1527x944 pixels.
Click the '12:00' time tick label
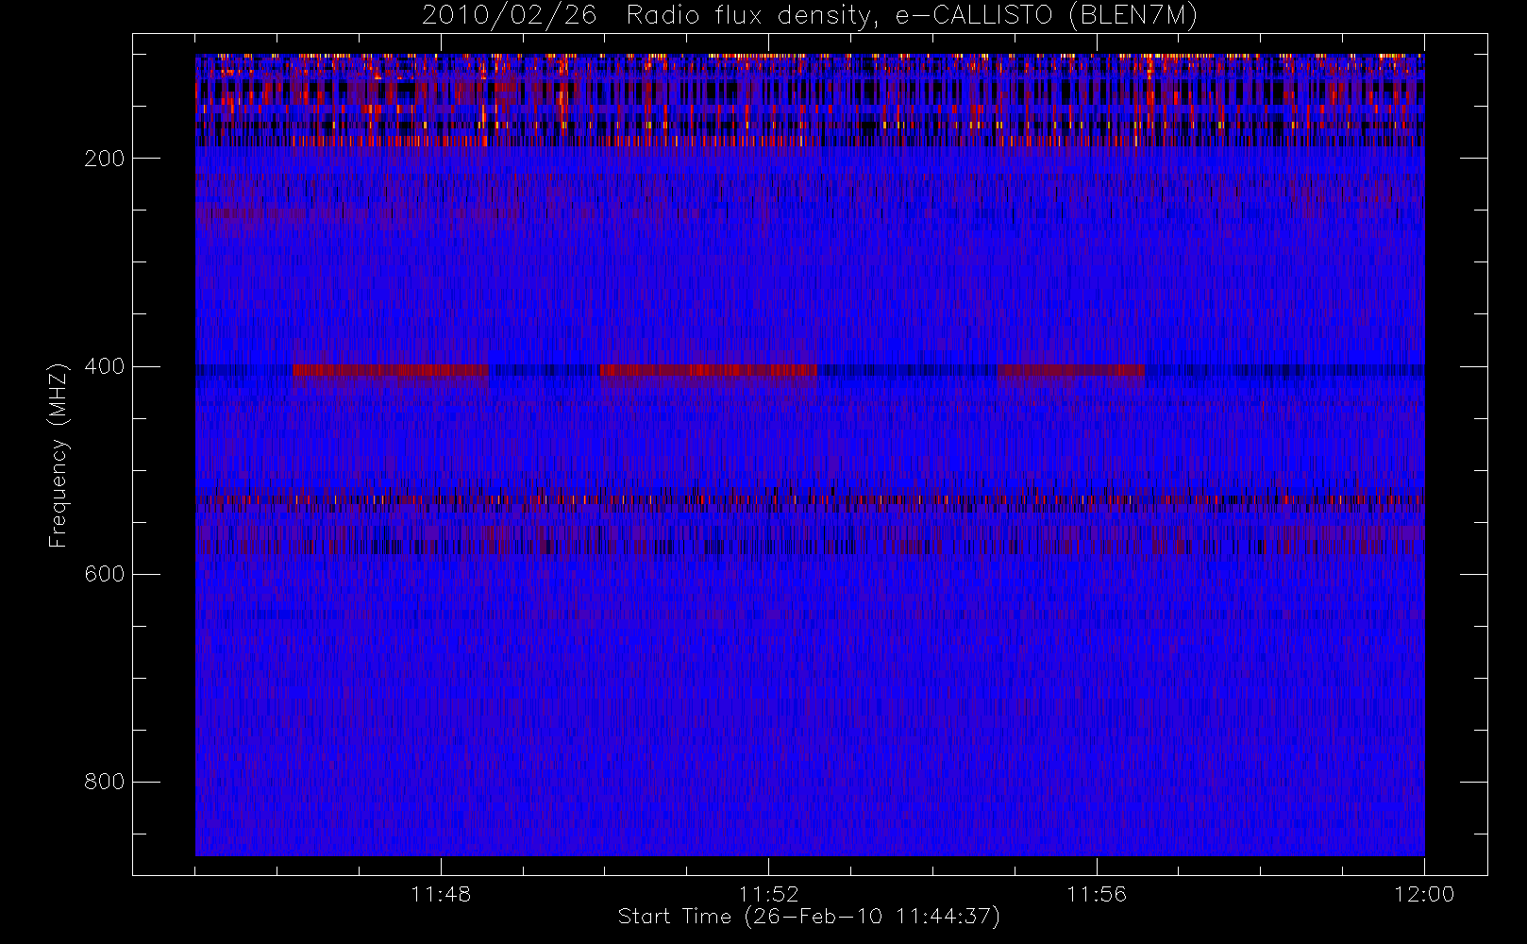click(1424, 894)
